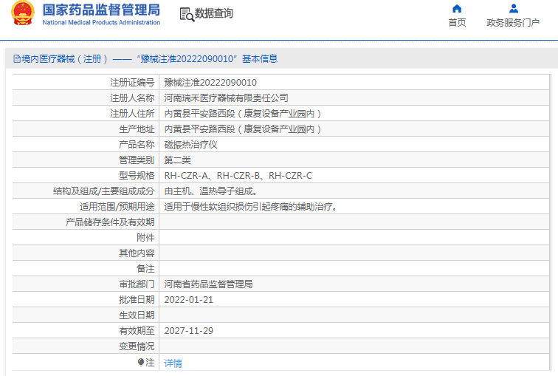Click the 产品储存条件及有效期 label
558x376 pixels.
click(110, 222)
